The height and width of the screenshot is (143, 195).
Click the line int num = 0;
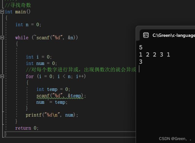[41, 63]
